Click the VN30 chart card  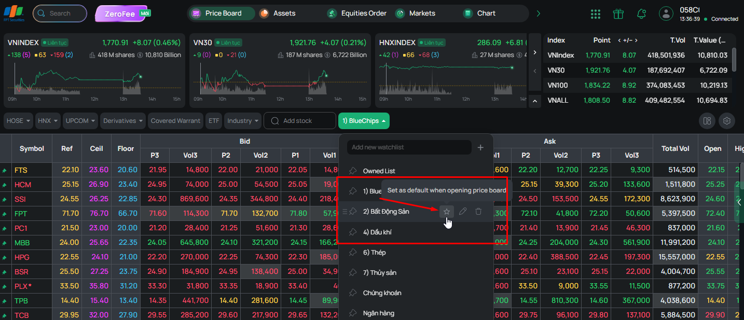(x=280, y=71)
